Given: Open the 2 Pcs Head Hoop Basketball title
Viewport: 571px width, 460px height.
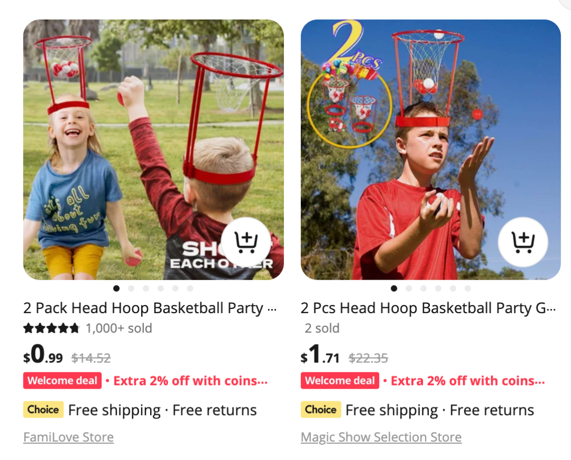Looking at the screenshot, I should [428, 308].
